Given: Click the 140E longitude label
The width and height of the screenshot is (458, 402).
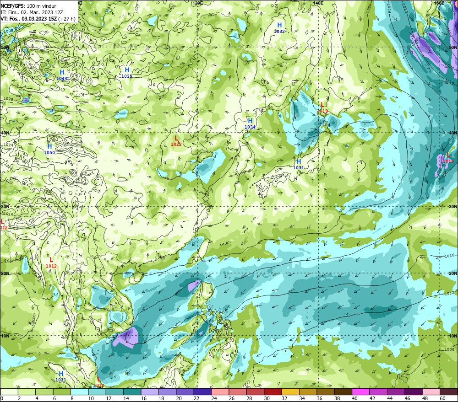Looking at the screenshot, I should [318, 3].
